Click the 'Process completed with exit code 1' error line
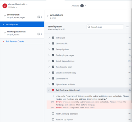 coord(76,108)
